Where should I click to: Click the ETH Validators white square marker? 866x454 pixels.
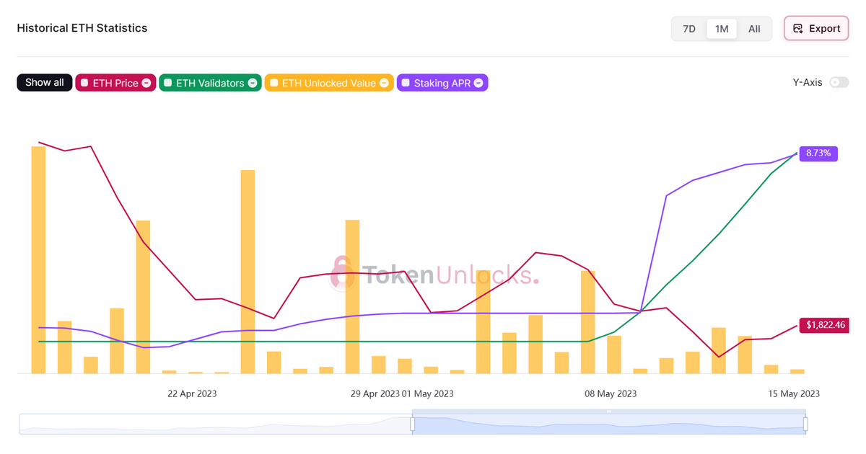(x=168, y=83)
